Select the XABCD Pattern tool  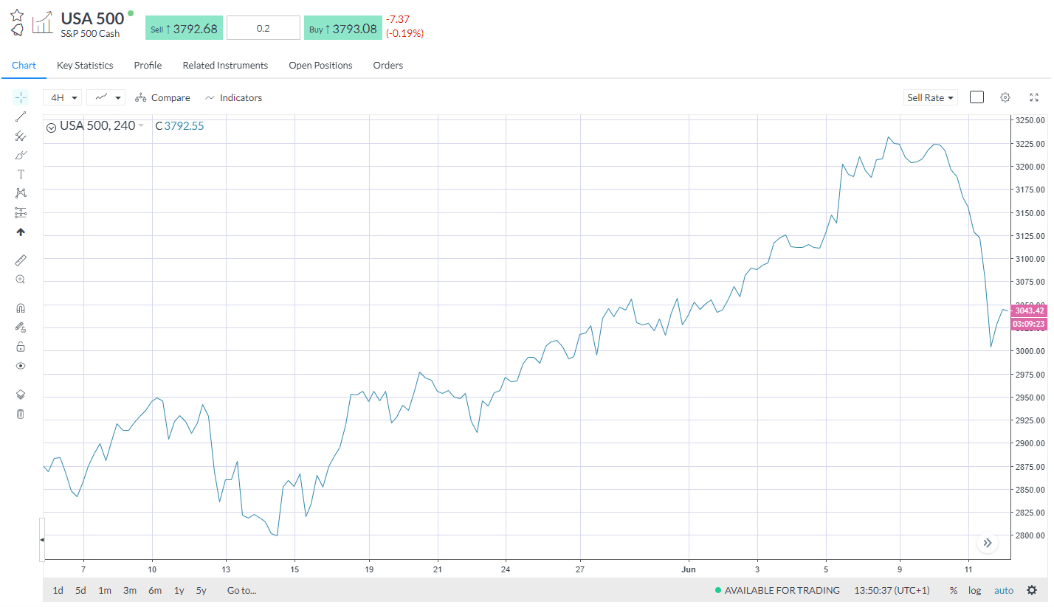20,192
